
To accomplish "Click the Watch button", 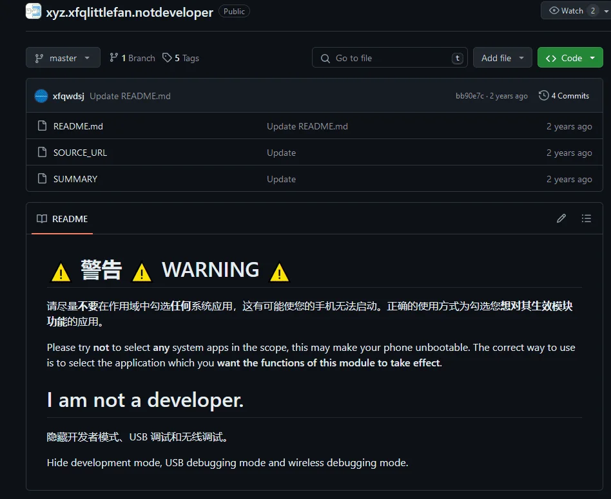I will tap(572, 11).
